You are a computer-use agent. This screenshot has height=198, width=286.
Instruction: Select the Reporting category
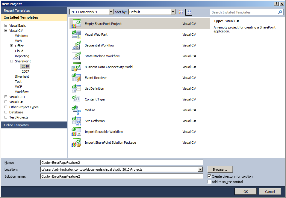click(x=22, y=56)
